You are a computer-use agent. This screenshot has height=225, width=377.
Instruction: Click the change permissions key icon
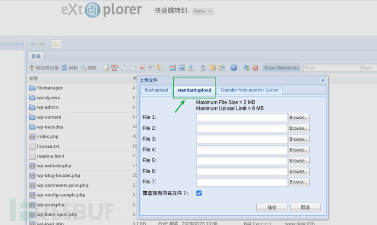coord(160,68)
